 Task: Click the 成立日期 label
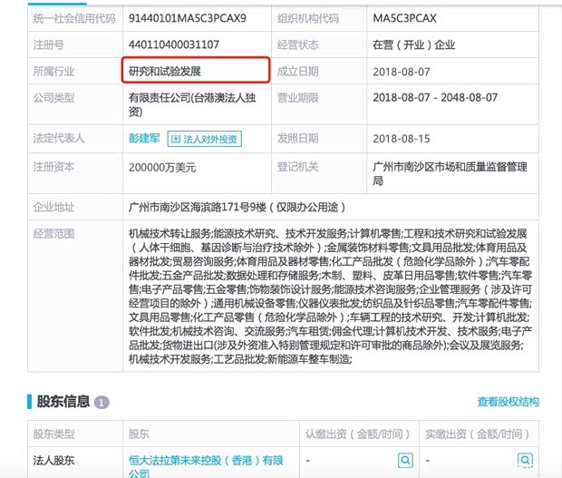pyautogui.click(x=298, y=72)
